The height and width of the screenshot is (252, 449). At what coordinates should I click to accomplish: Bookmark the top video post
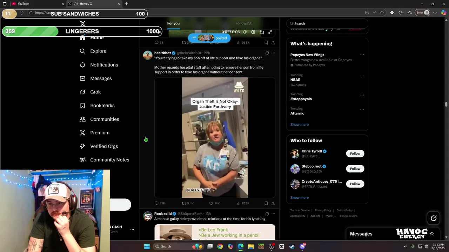(x=266, y=43)
